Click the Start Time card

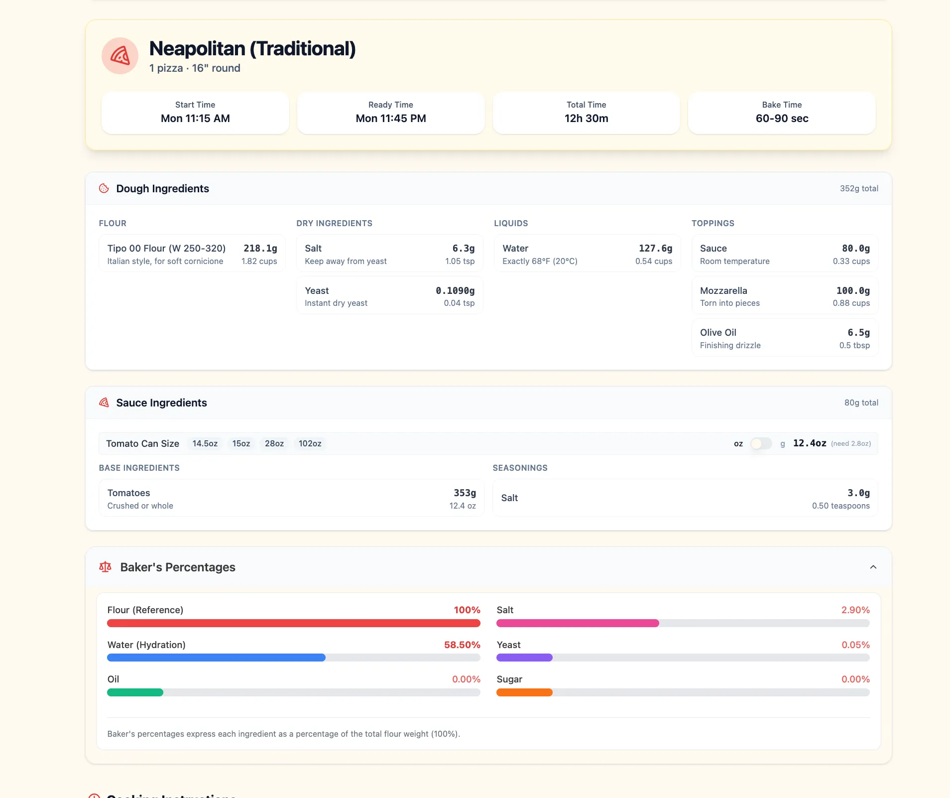click(195, 113)
